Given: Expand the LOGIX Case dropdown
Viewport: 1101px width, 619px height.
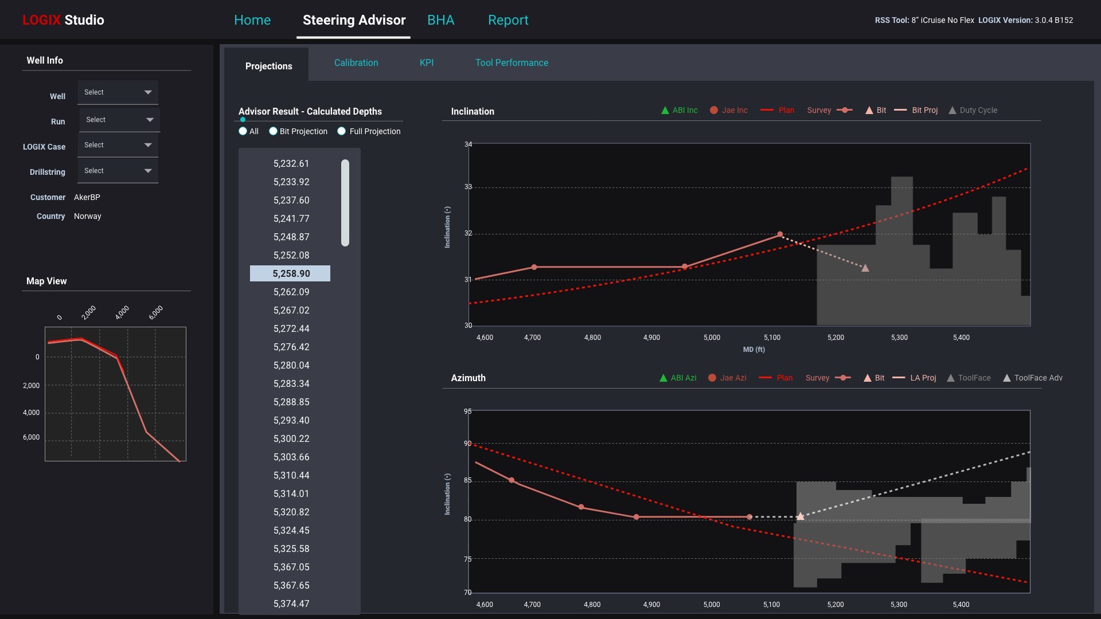Looking at the screenshot, I should [x=118, y=145].
